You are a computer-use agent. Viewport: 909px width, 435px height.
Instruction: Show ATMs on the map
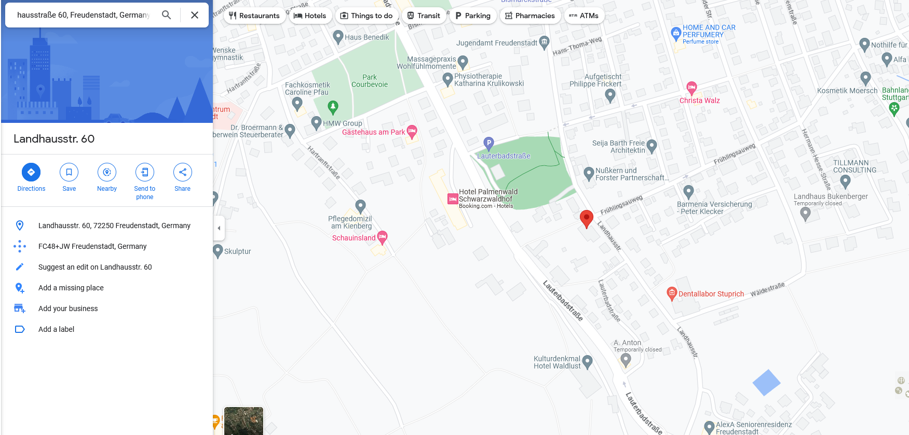(584, 16)
